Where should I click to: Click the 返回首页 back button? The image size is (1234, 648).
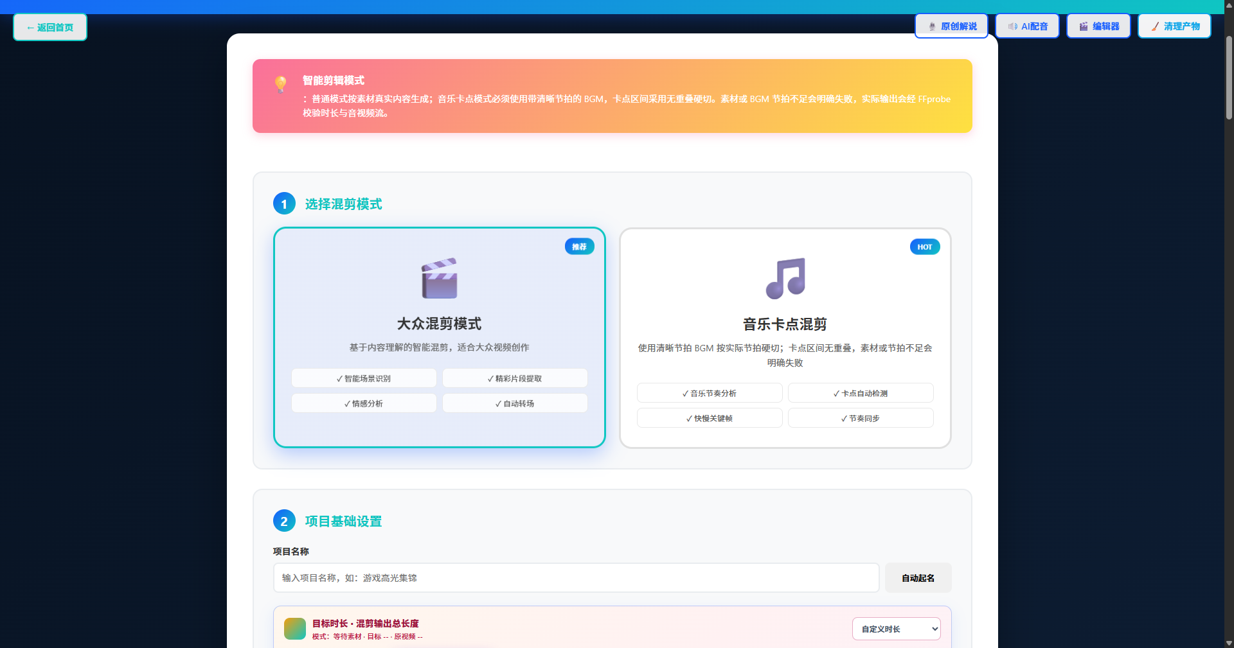(50, 27)
